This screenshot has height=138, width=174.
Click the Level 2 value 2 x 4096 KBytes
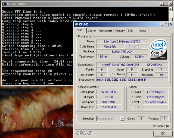tap(156, 102)
